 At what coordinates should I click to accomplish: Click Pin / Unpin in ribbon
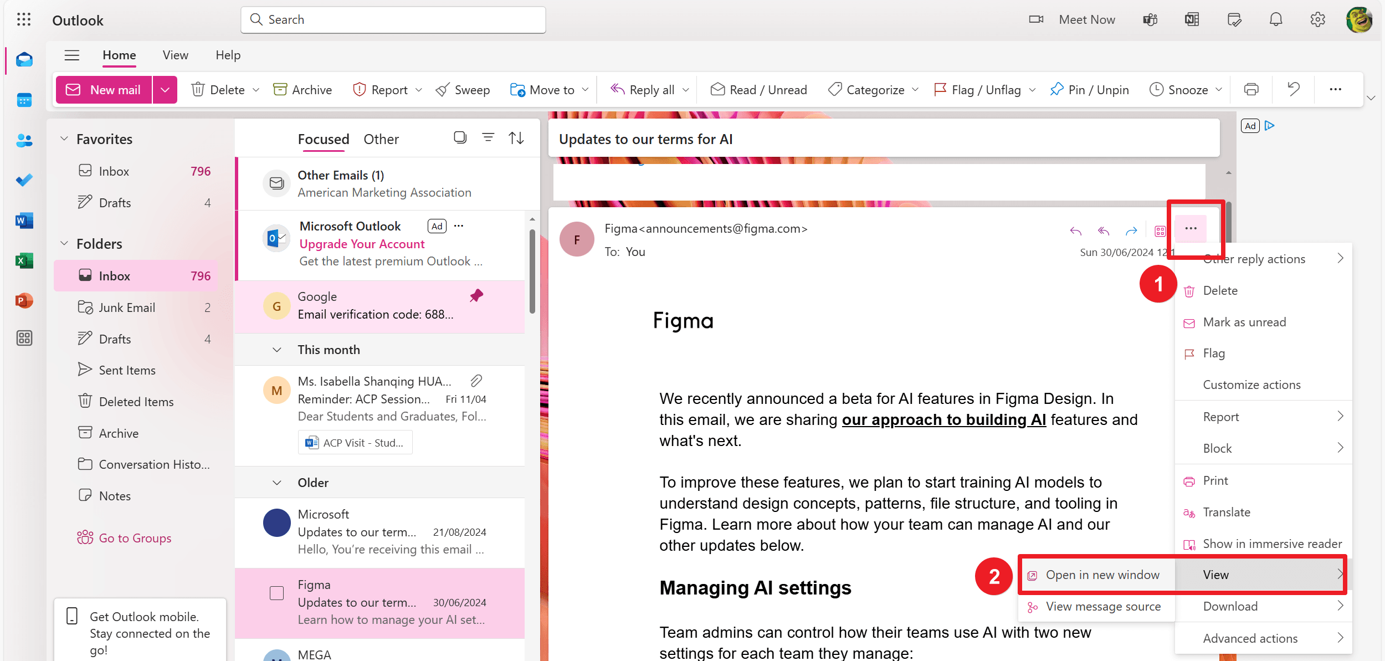[1089, 89]
